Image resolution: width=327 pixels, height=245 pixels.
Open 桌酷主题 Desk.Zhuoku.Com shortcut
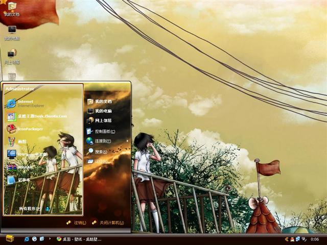[x=37, y=116]
